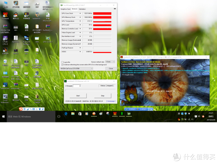
Task: Open File Explorer from taskbar
Action: (x=73, y=114)
